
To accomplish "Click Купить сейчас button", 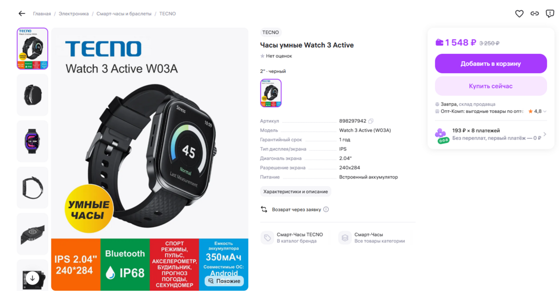I will (x=491, y=86).
